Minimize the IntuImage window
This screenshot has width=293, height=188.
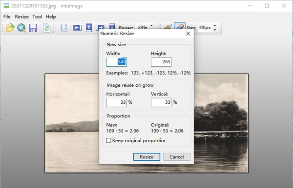pos(250,6)
